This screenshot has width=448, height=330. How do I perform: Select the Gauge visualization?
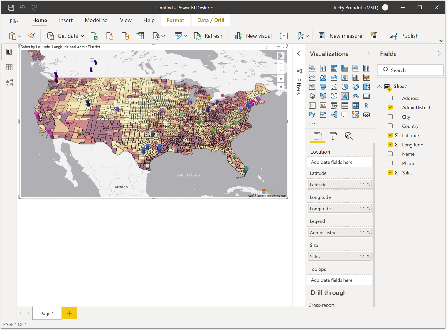356,96
